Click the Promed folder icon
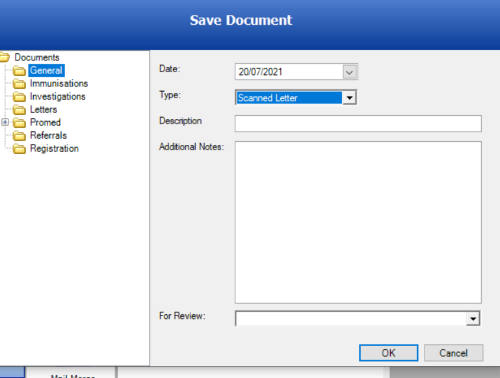The height and width of the screenshot is (378, 500). 20,122
